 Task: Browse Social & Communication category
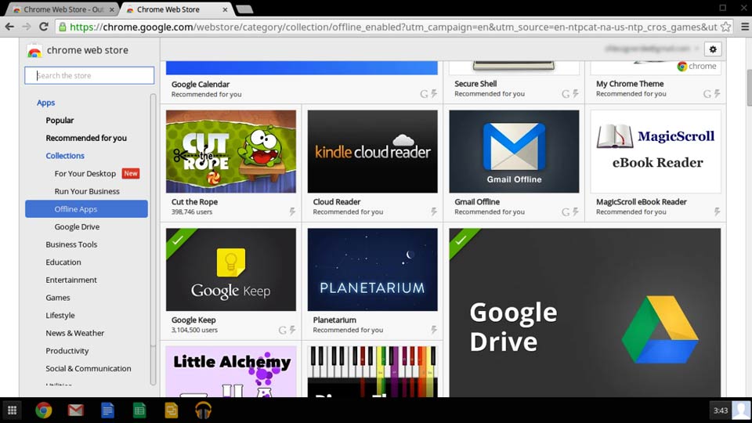[89, 369]
